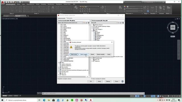Screen dimensions: 182x102
Task: Switch to the Dostosowywanie tab
Action: click(x=61, y=18)
